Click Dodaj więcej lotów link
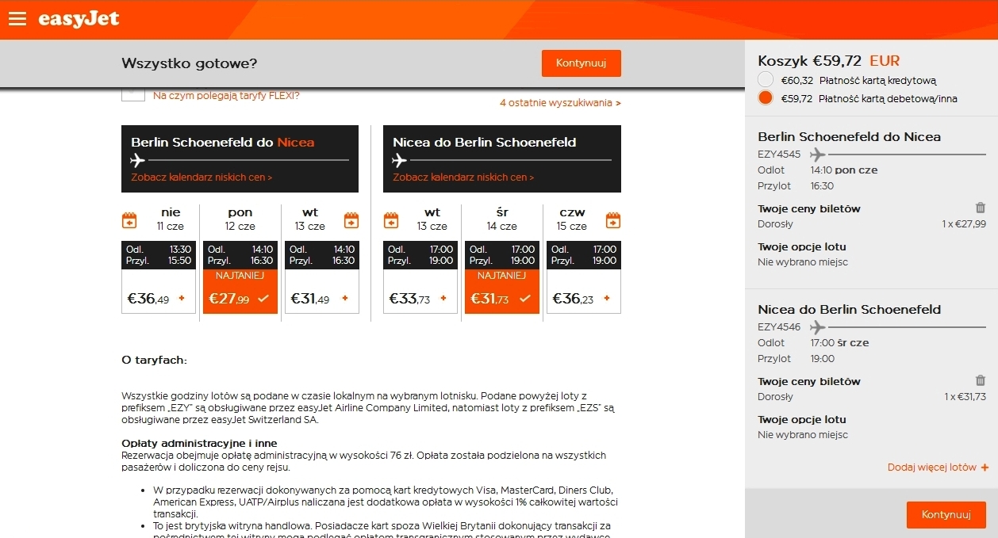The width and height of the screenshot is (998, 538). click(932, 467)
